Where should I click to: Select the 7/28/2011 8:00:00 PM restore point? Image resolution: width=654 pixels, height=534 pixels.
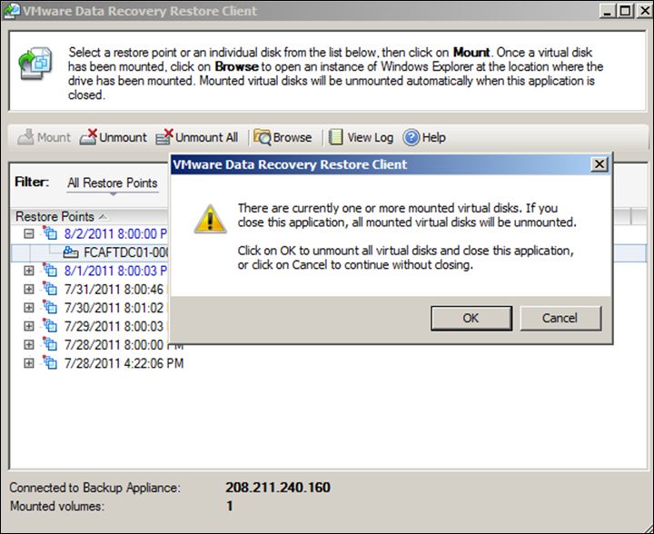click(115, 345)
